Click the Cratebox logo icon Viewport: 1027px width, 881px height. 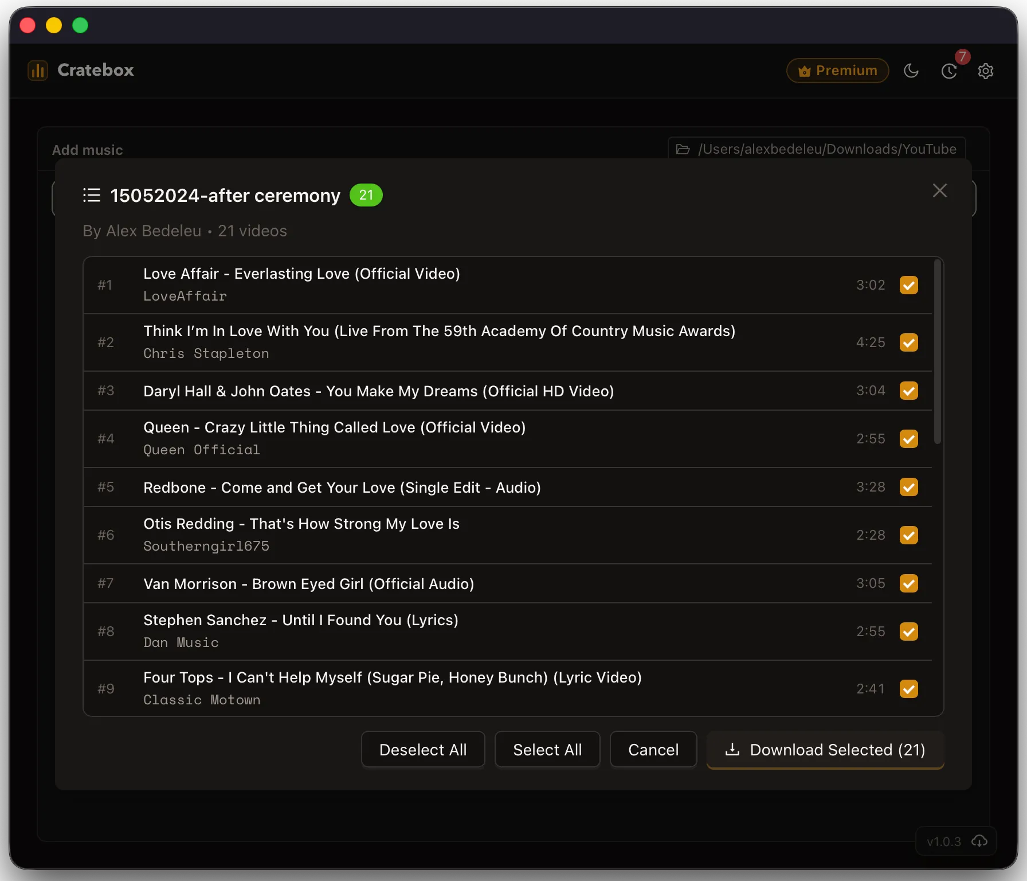38,71
